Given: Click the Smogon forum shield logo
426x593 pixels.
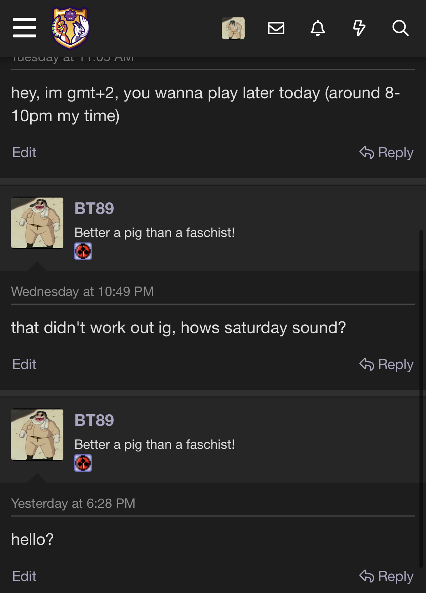Looking at the screenshot, I should [71, 28].
